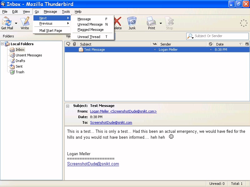Sort by read status glasses column

pyautogui.click(x=155, y=44)
